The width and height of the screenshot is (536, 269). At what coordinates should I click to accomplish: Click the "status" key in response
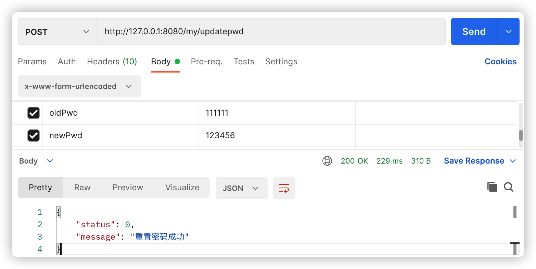[x=96, y=225]
